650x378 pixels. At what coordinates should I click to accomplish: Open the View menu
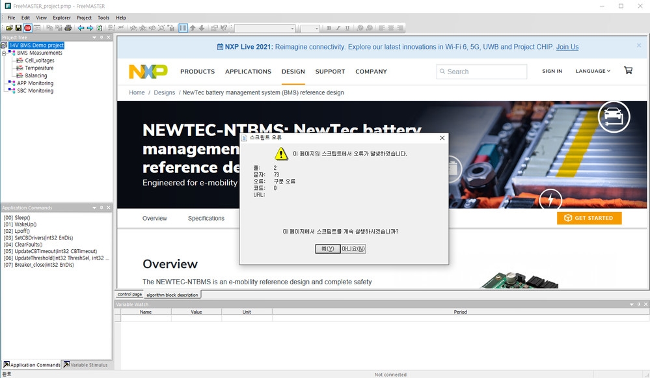point(42,18)
